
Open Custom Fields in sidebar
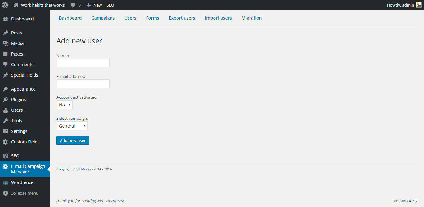click(x=25, y=142)
